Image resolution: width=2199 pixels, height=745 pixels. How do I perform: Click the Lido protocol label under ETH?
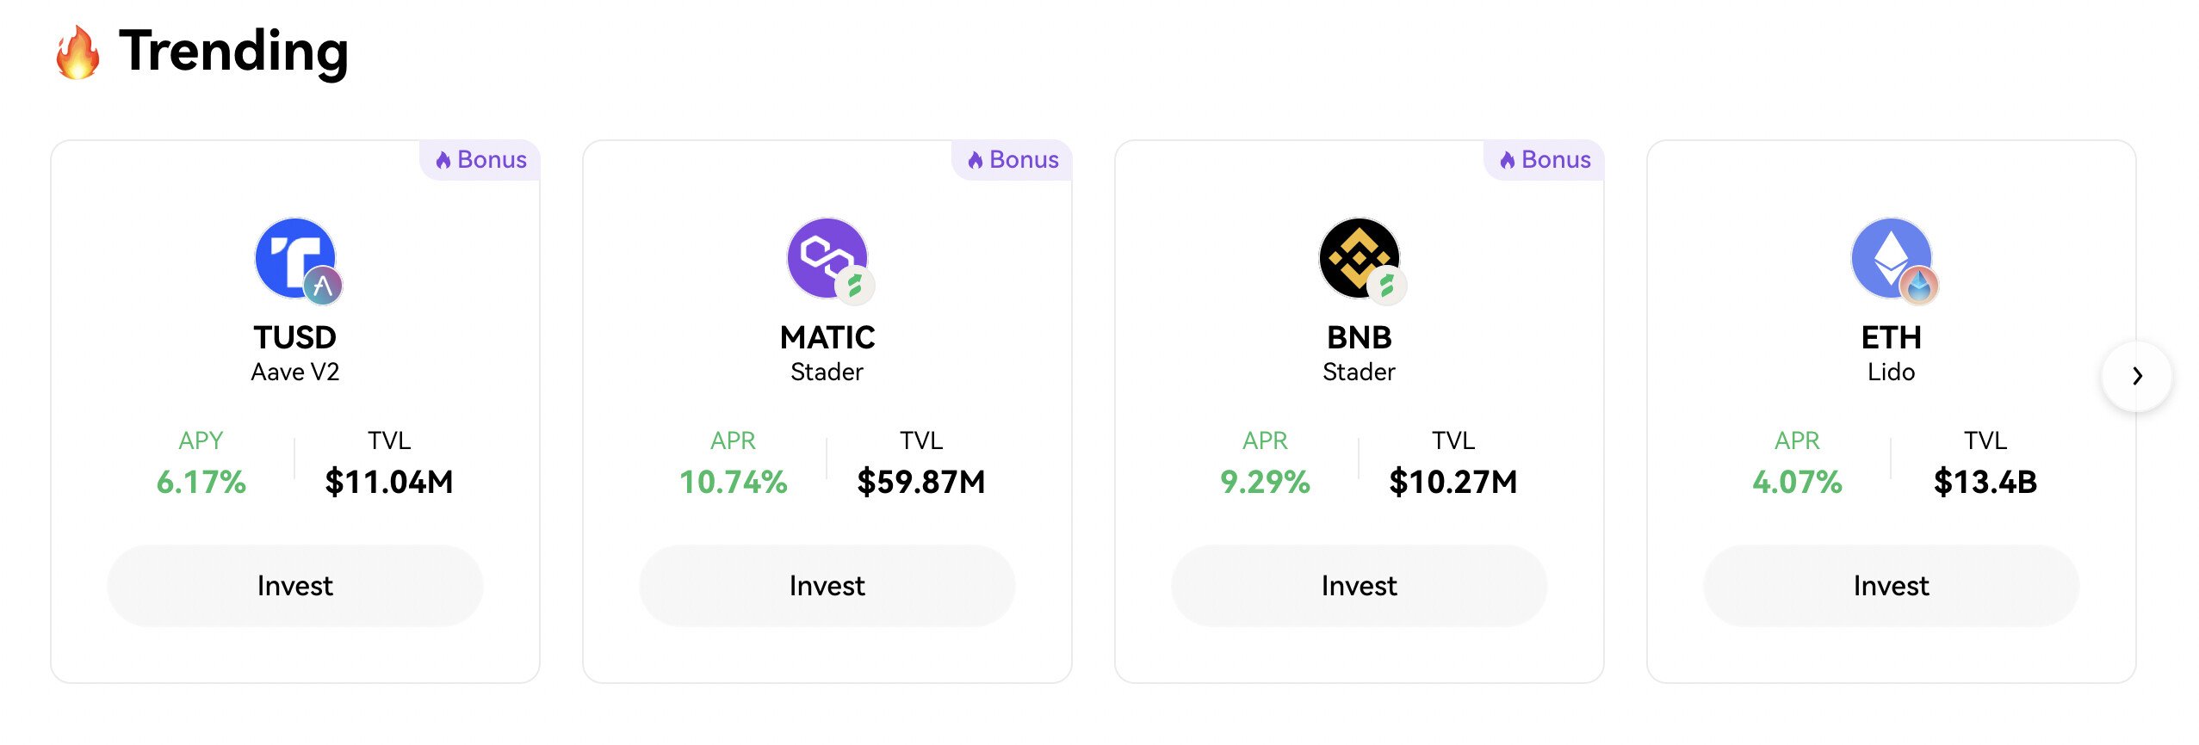(1891, 372)
